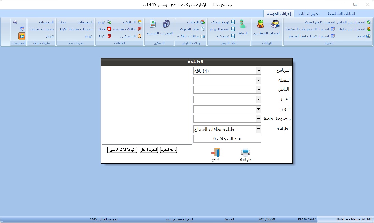
Task: Switch to البيانات الأساسية tab
Action: [341, 13]
